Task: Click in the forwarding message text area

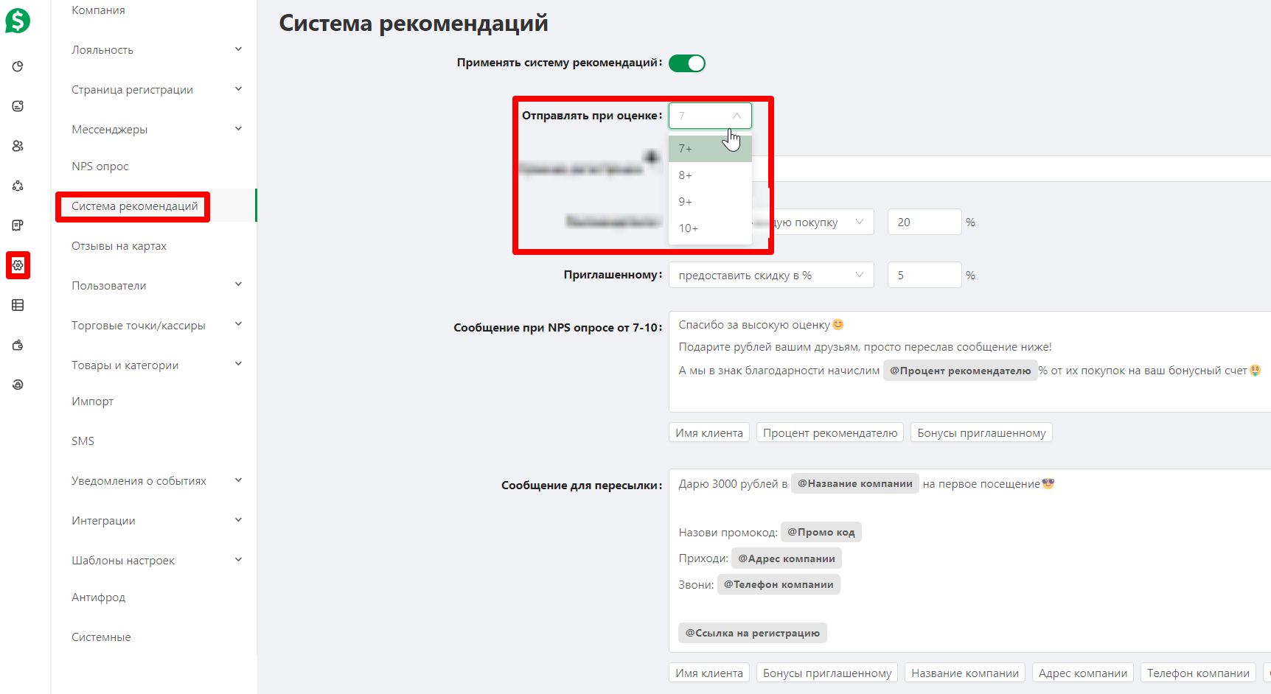Action: (x=969, y=561)
